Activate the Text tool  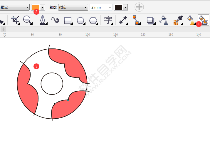point(108,20)
